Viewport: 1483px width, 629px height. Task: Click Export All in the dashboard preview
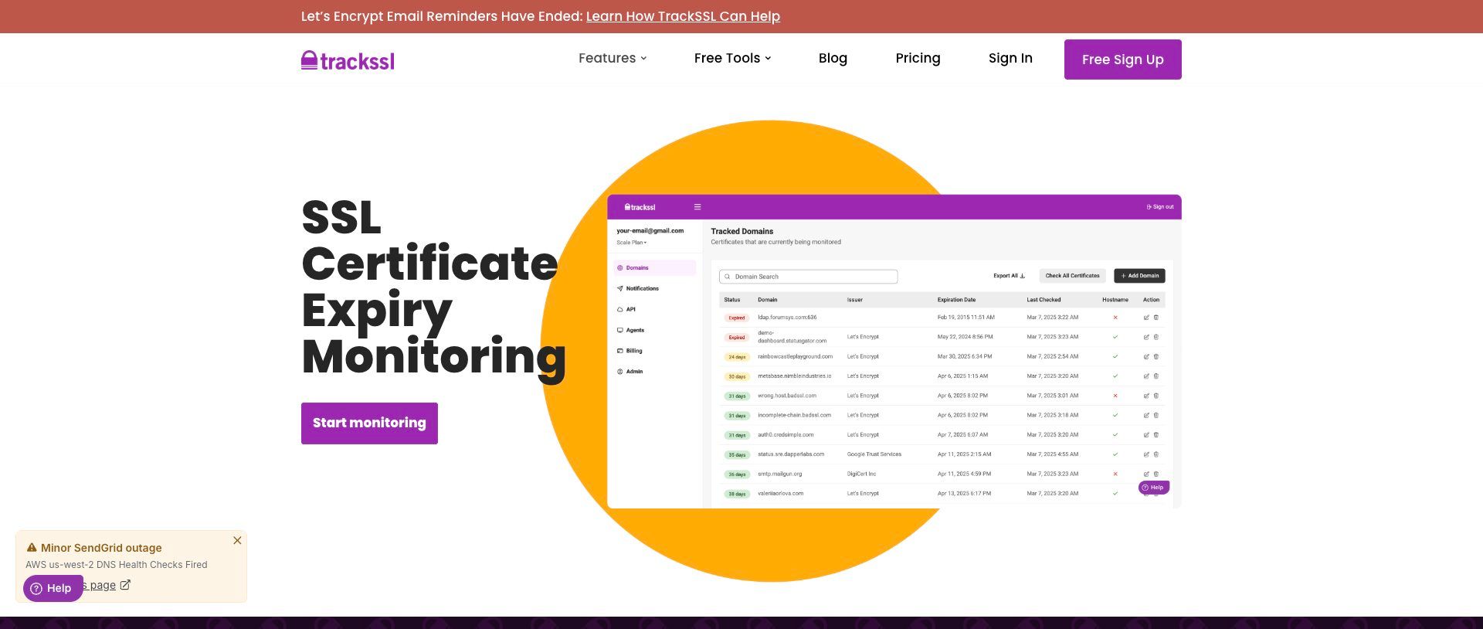(1009, 276)
